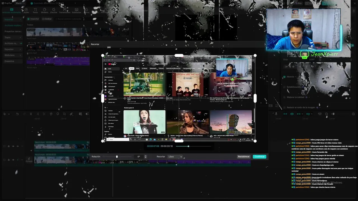Viewport: 358px width, 201px height.
Task: Select the Rust2.mp4 media thumbnail
Action: pyautogui.click(x=58, y=46)
